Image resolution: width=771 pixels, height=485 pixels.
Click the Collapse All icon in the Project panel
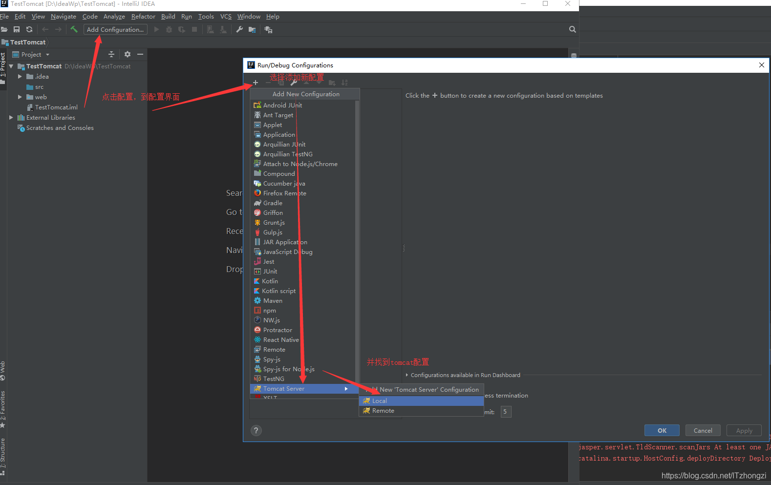[111, 54]
